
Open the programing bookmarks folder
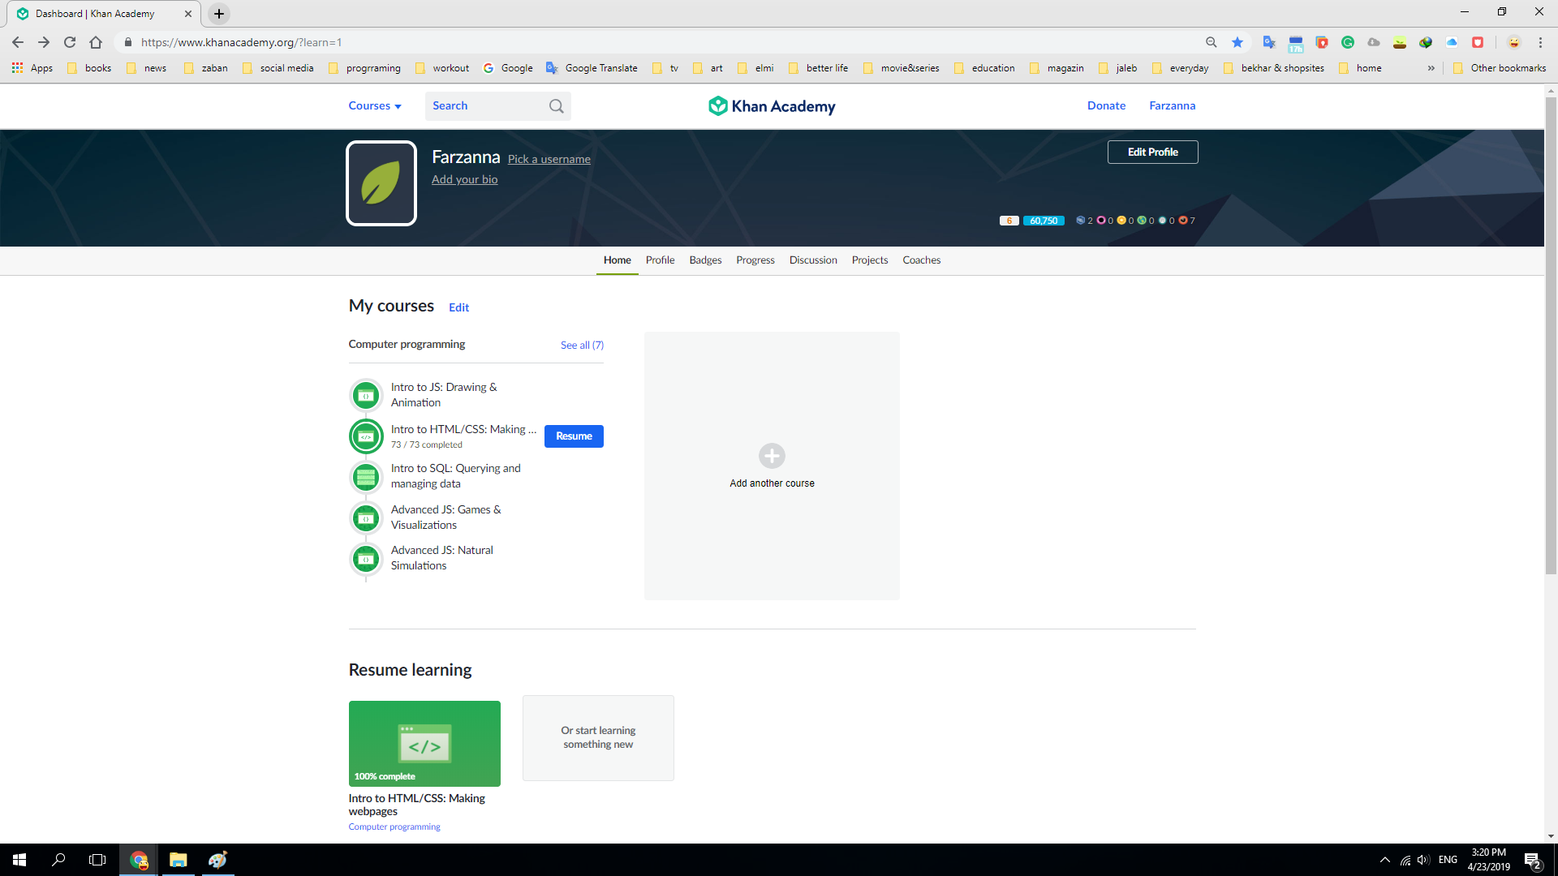364,68
